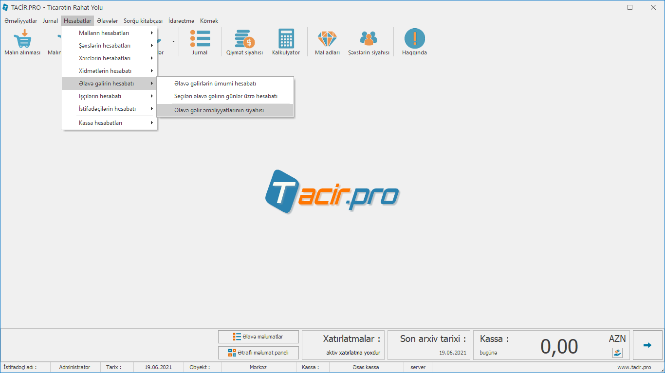Open Ətraflı məlumat paneli button
This screenshot has height=373, width=665.
click(x=259, y=353)
